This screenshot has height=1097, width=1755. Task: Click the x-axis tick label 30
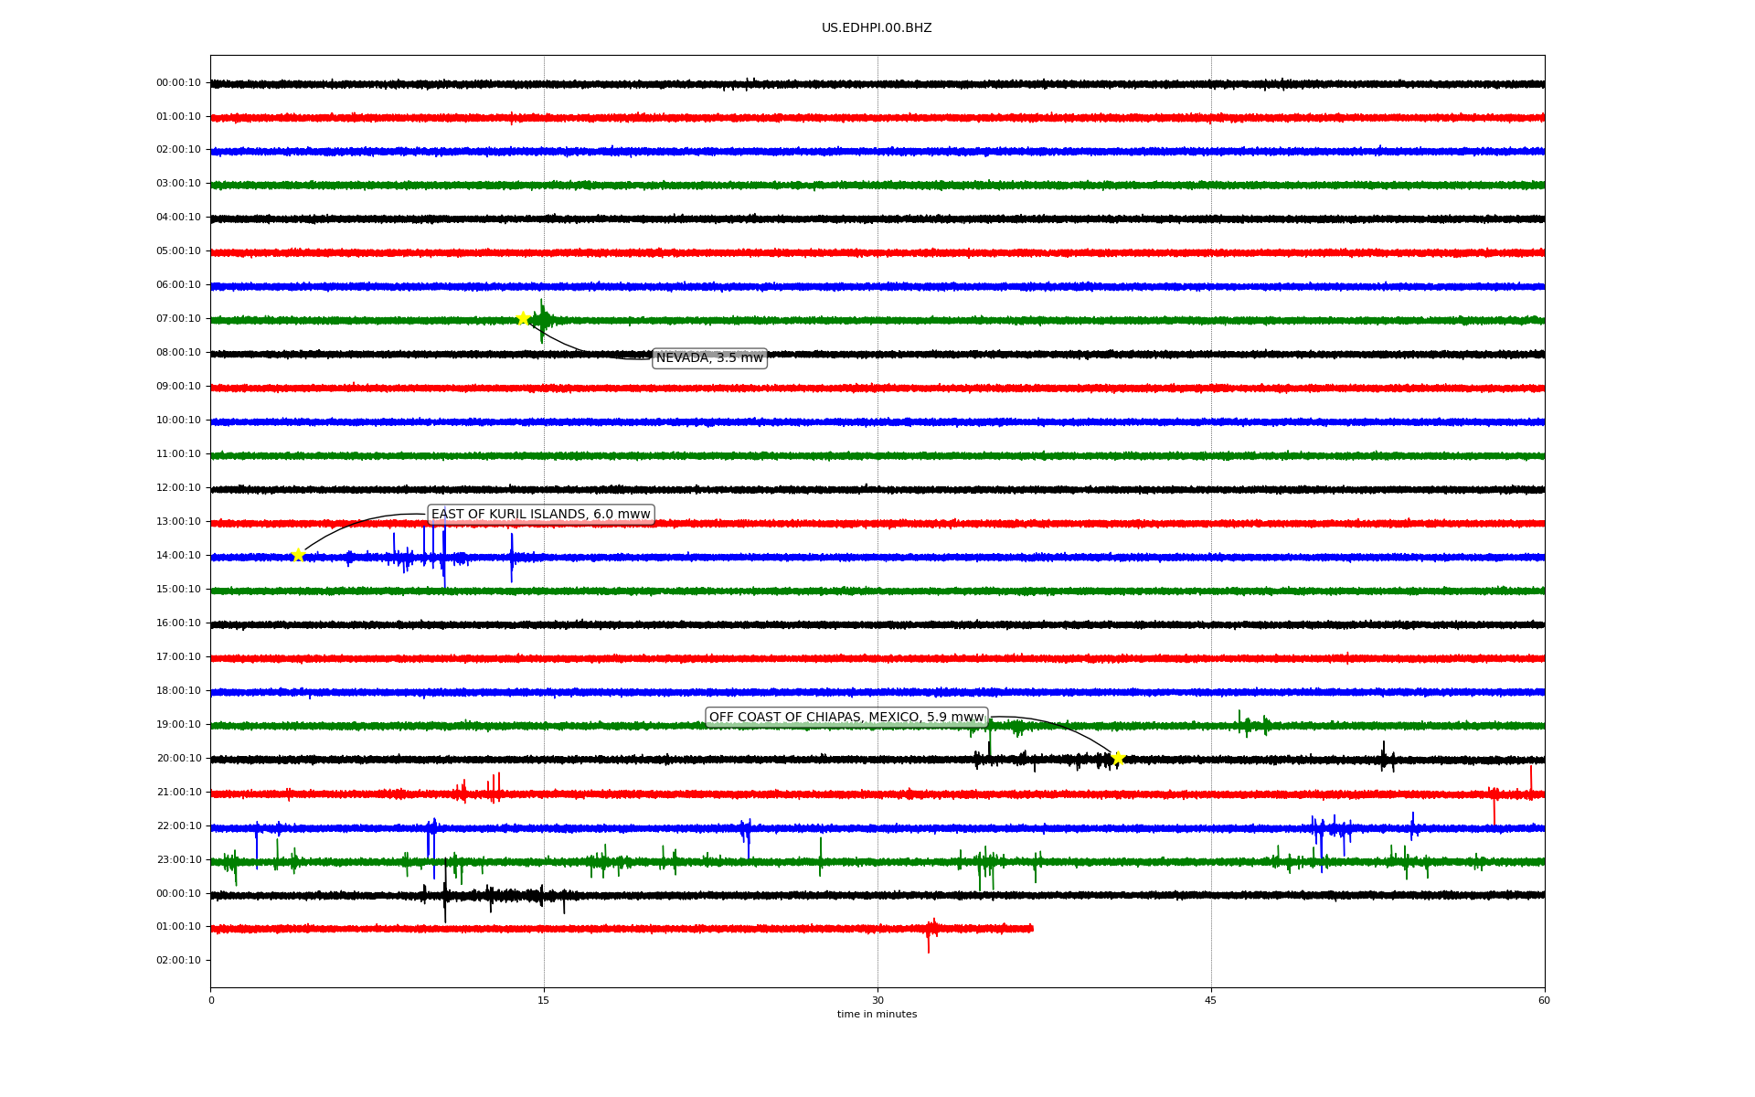877,1001
